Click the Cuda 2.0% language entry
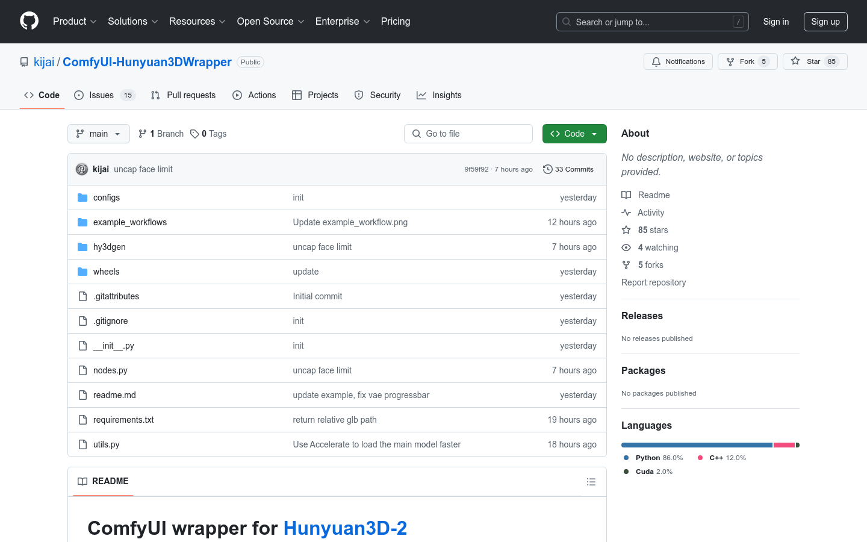The width and height of the screenshot is (867, 542). coord(648,472)
